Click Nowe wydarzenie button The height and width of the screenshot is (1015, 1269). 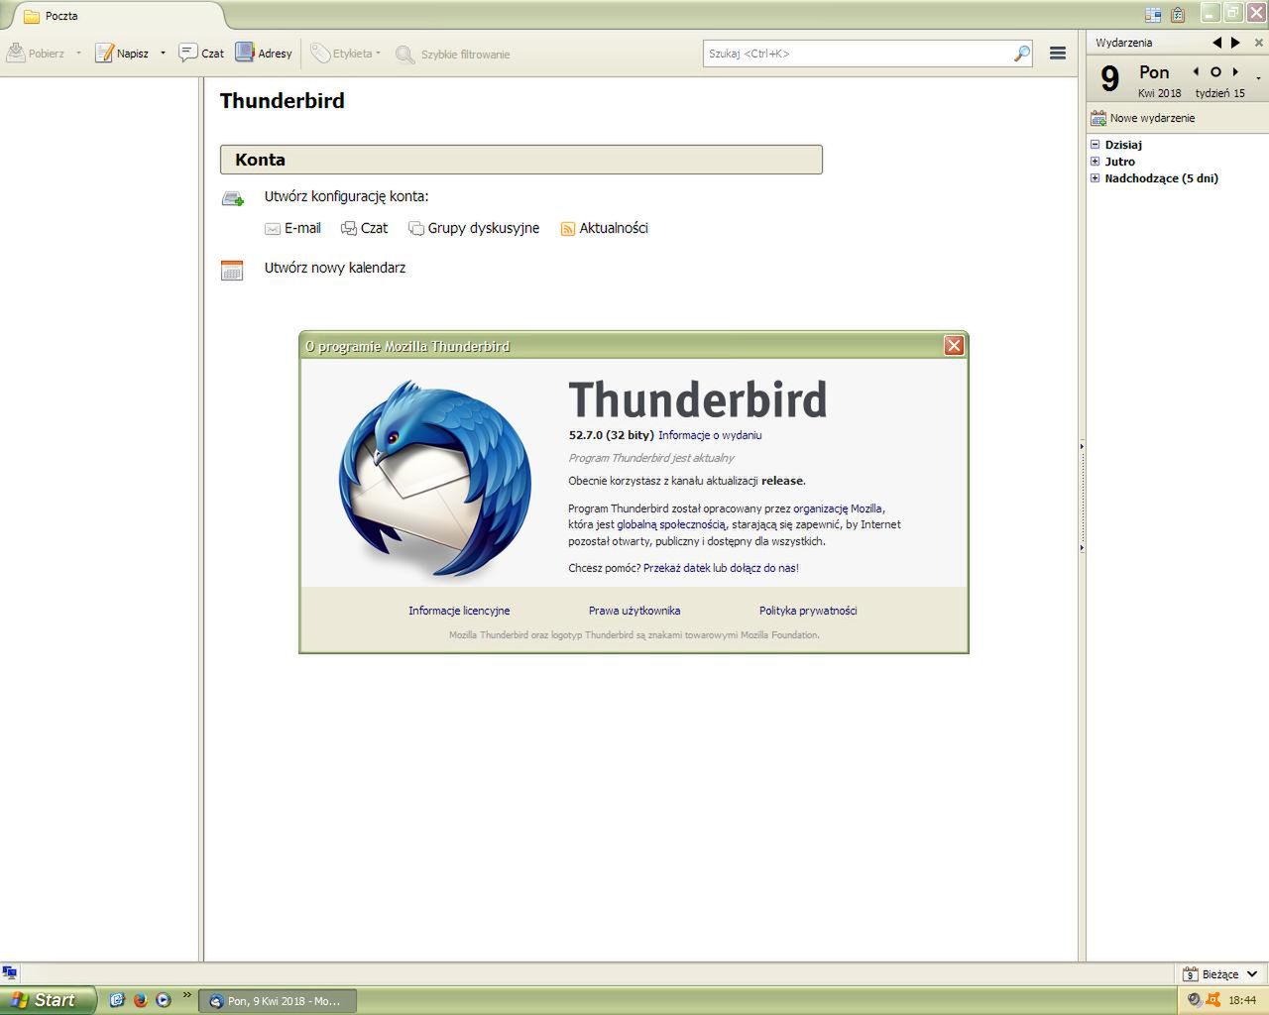1143,118
